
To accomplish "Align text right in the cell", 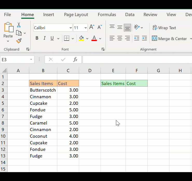I will tap(127, 38).
